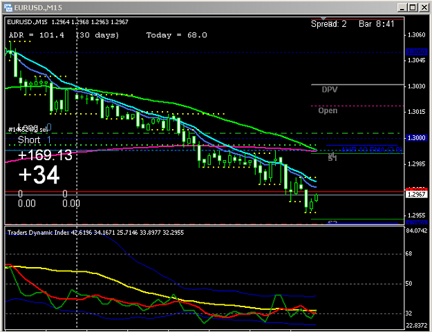The height and width of the screenshot is (332, 432).
Task: Click the 4HR 10 EMA label
Action: (372, 150)
